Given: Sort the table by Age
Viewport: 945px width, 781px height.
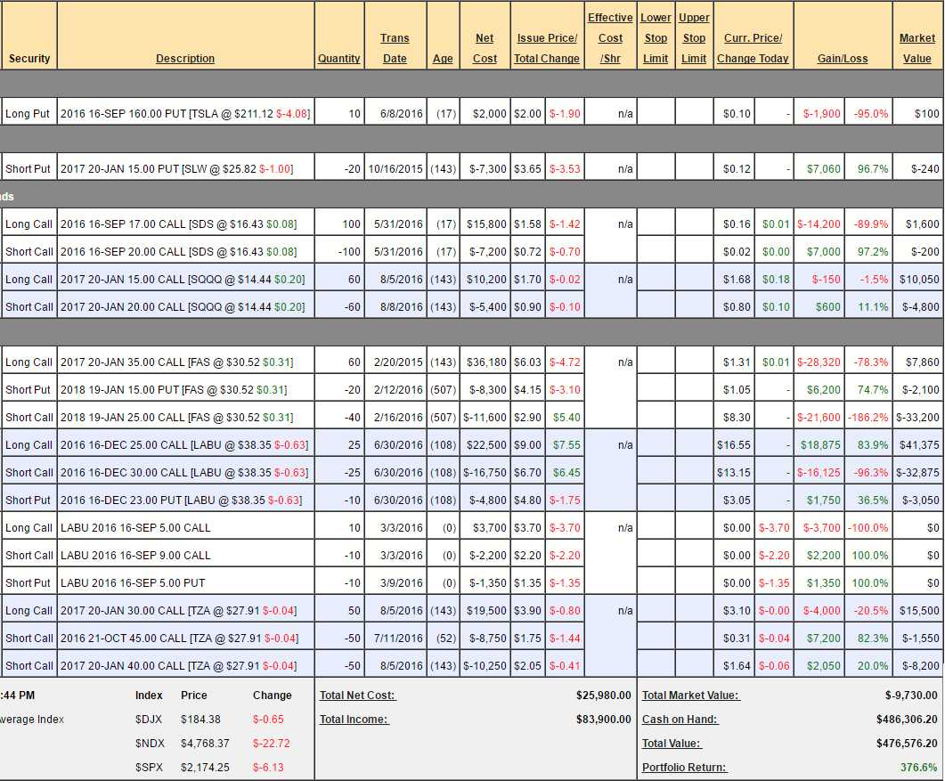Looking at the screenshot, I should [443, 59].
